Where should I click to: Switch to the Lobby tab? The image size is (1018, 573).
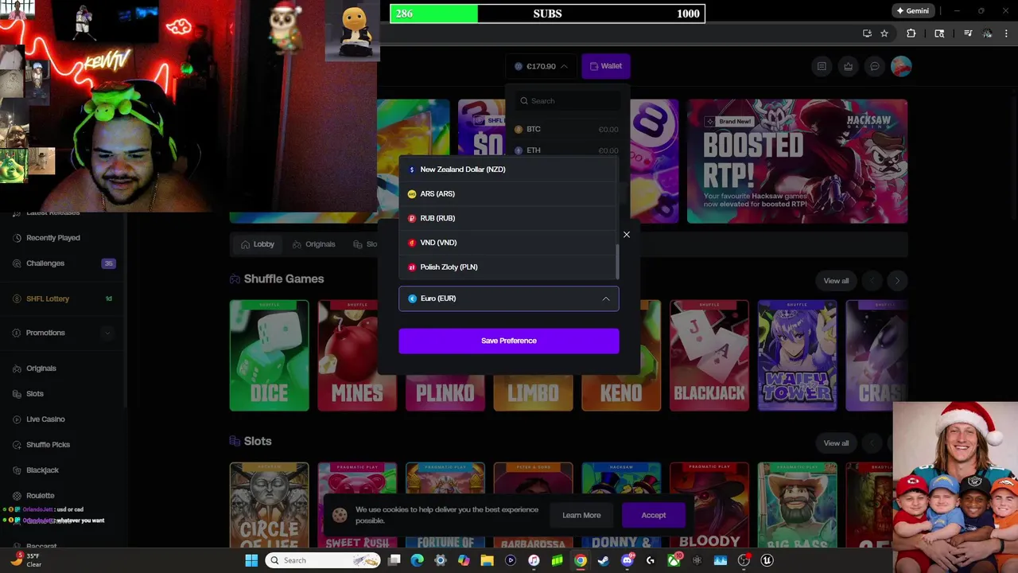pyautogui.click(x=258, y=244)
